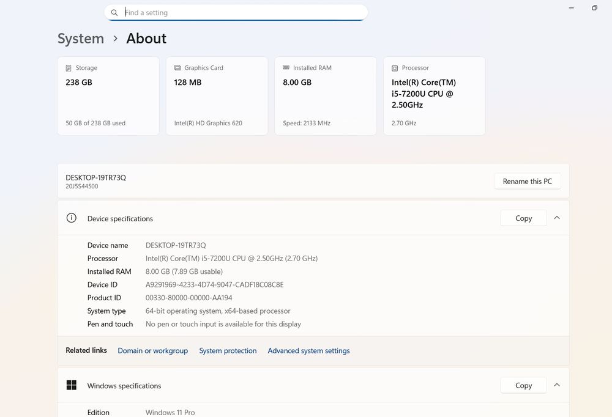This screenshot has height=417, width=612.
Task: Open Domain or workgroup link
Action: coord(152,351)
